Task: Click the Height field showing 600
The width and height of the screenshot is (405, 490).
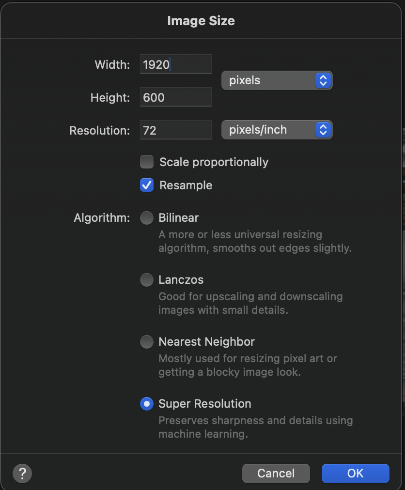Action: pyautogui.click(x=176, y=97)
